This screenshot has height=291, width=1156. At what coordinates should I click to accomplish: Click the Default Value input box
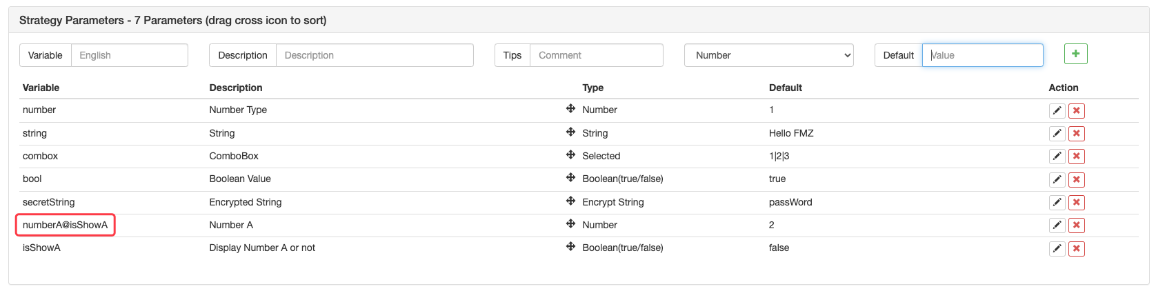[982, 55]
